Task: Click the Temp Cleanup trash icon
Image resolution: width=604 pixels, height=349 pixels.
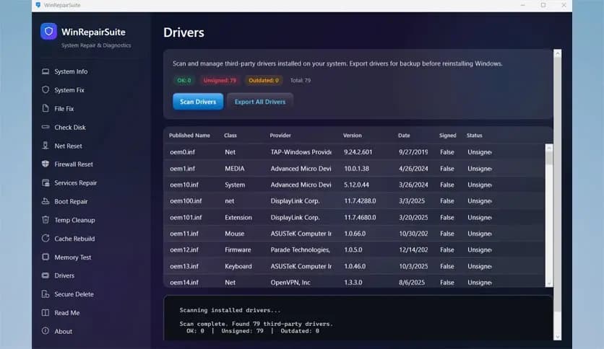Action: [46, 219]
